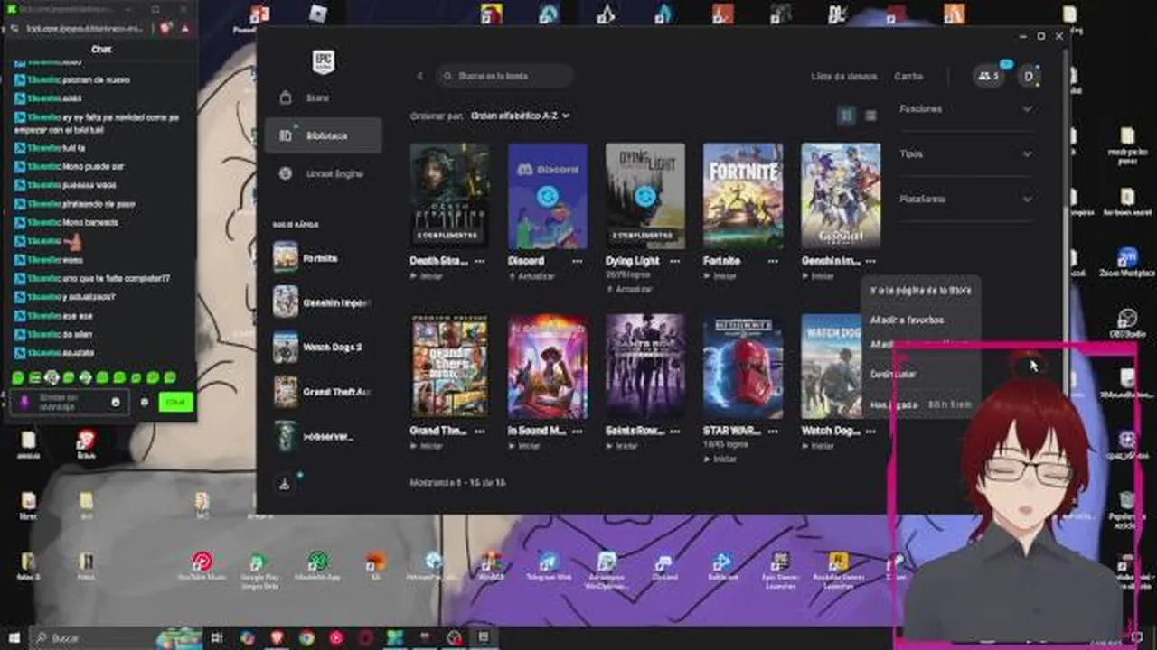1157x650 pixels.
Task: Quick launch >observer_ from sidebar
Action: (x=323, y=436)
